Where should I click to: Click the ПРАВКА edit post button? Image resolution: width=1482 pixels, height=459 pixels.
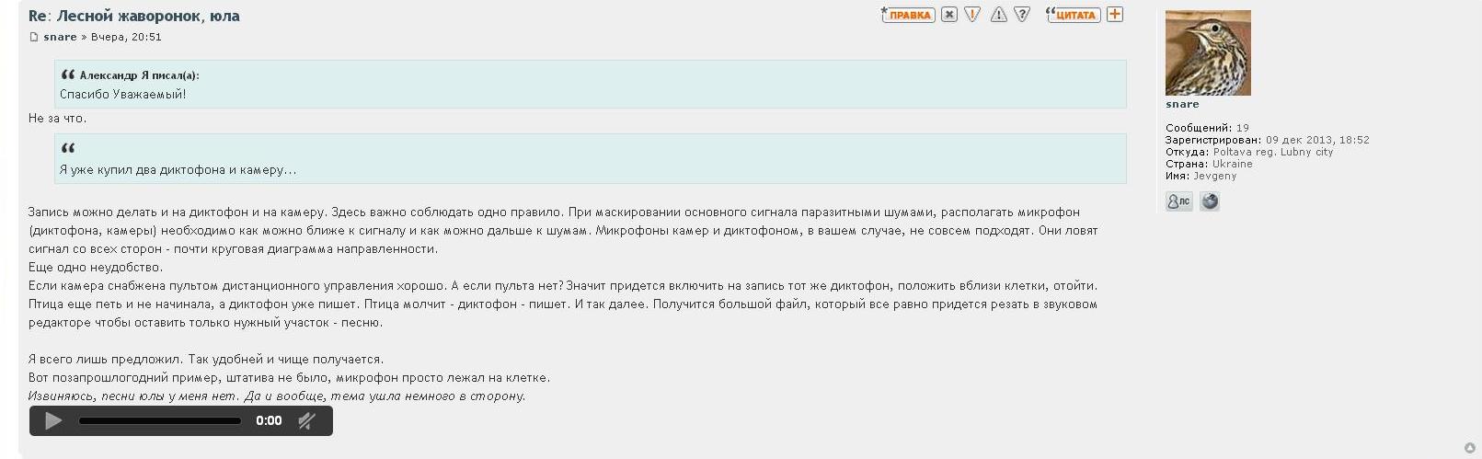[x=908, y=15]
